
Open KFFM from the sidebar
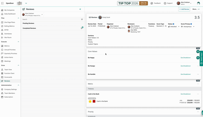[x=6, y=30]
